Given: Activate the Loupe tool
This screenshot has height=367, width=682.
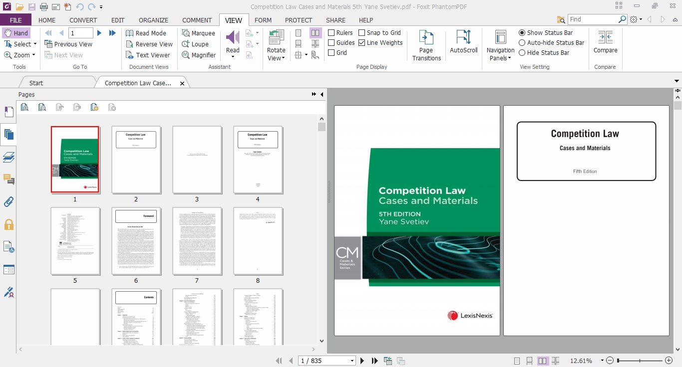Looking at the screenshot, I should [x=195, y=44].
